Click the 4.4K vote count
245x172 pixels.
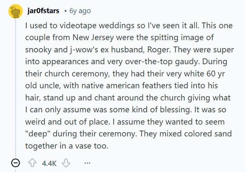(x=49, y=163)
